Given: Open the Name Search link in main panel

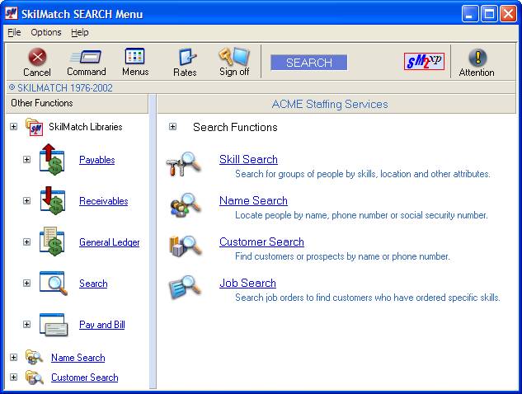Looking at the screenshot, I should 253,200.
